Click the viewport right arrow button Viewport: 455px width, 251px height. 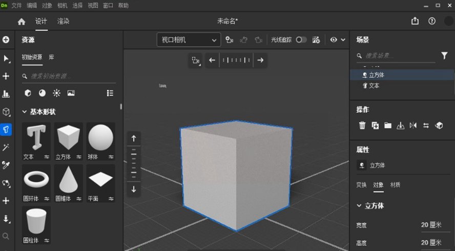click(260, 60)
